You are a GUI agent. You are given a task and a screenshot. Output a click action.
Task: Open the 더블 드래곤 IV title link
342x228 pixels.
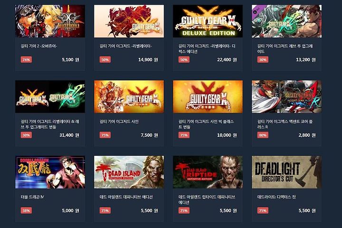(32, 197)
